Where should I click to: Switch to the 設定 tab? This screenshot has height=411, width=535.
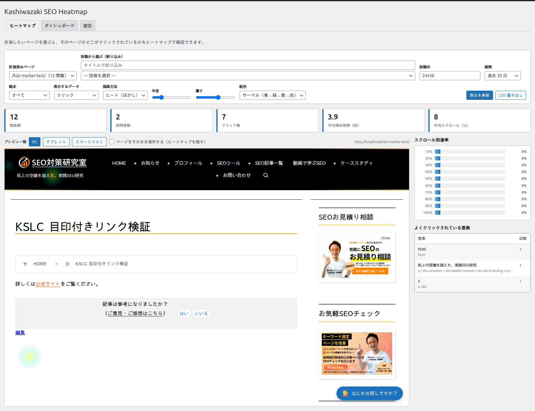(x=88, y=26)
